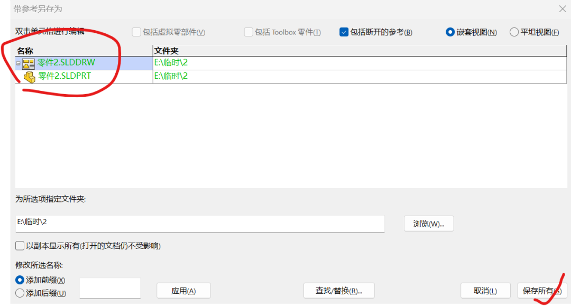Select 嵌套视图 radio button
This screenshot has width=571, height=306.
(x=450, y=32)
